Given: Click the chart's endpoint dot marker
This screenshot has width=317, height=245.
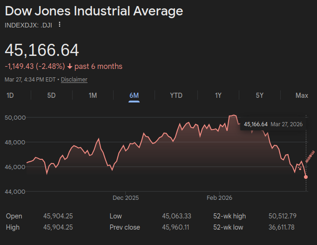Looking at the screenshot, I should [x=306, y=177].
